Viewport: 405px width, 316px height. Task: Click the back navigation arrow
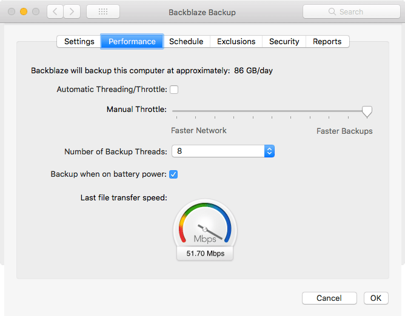[55, 12]
